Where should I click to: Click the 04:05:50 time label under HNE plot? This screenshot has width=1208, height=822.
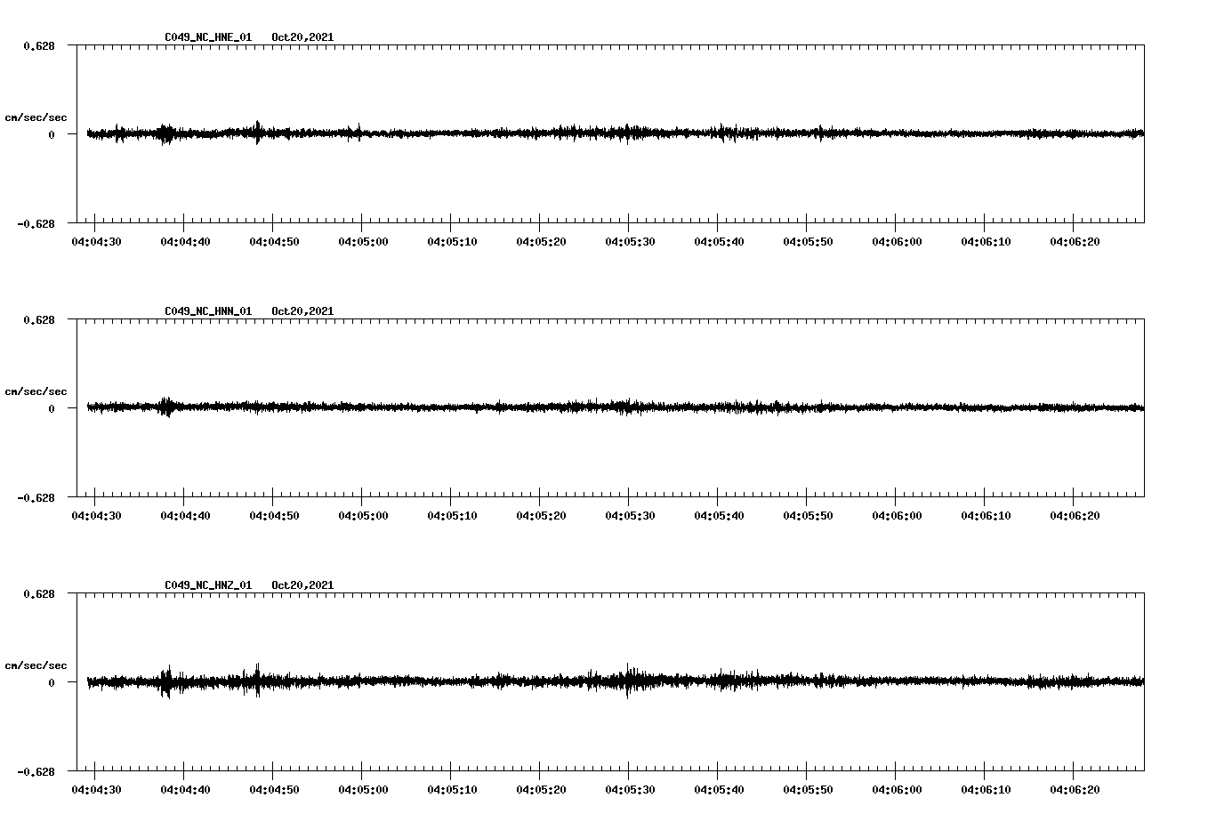pos(808,242)
